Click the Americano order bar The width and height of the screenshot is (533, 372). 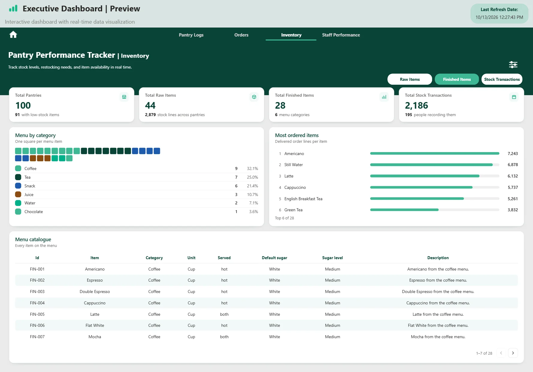(434, 154)
